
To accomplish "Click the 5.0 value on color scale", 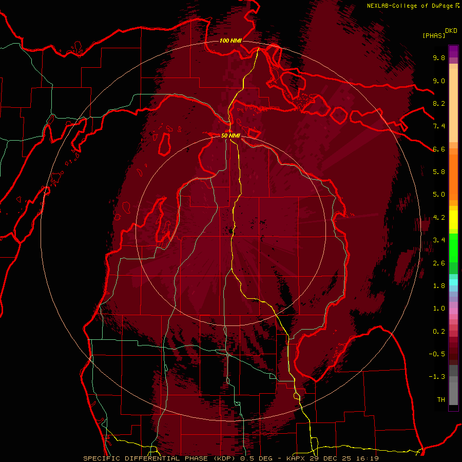I will (x=439, y=195).
